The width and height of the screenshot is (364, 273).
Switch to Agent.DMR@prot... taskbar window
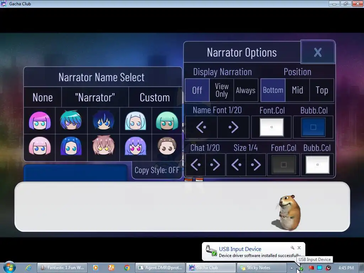pos(160,268)
